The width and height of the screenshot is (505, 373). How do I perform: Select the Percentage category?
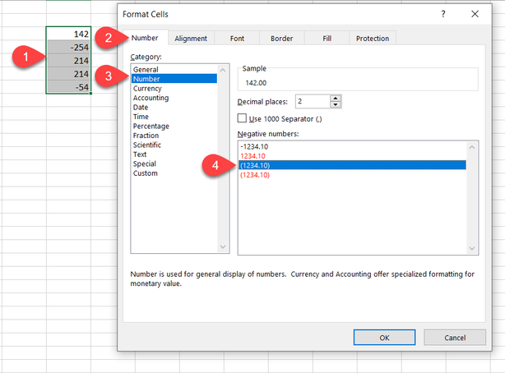pyautogui.click(x=174, y=126)
